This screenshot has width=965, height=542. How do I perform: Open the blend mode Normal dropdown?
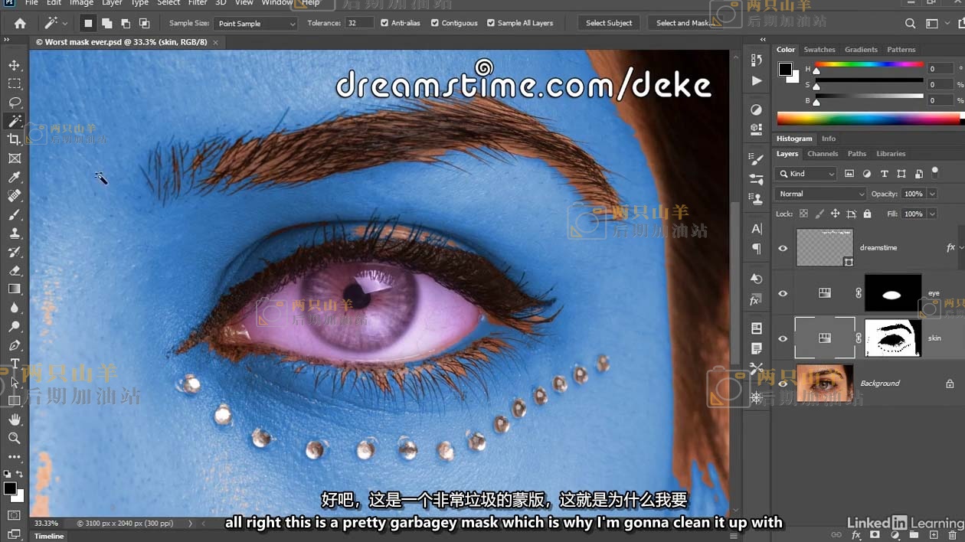pos(819,194)
